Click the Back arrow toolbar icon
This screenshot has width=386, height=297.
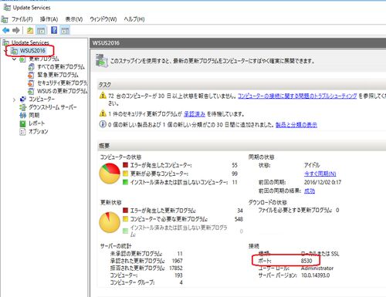pyautogui.click(x=6, y=30)
